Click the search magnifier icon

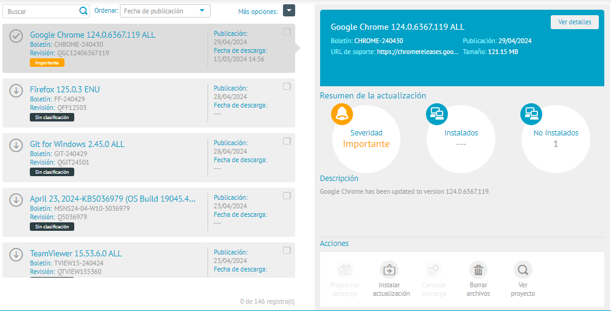(83, 11)
